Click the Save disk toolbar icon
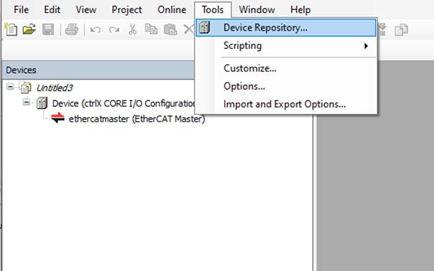This screenshot has height=271, width=434. (48, 29)
